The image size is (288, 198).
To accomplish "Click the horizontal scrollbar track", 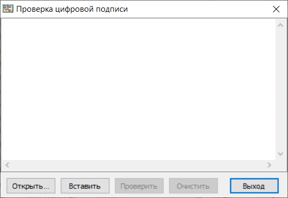I will (138, 165).
